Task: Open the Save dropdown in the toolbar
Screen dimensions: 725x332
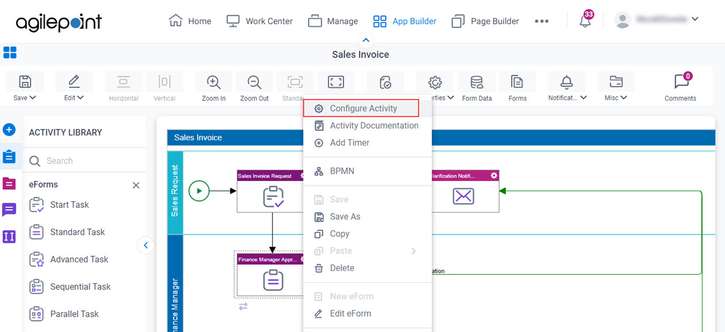Action: tap(25, 87)
